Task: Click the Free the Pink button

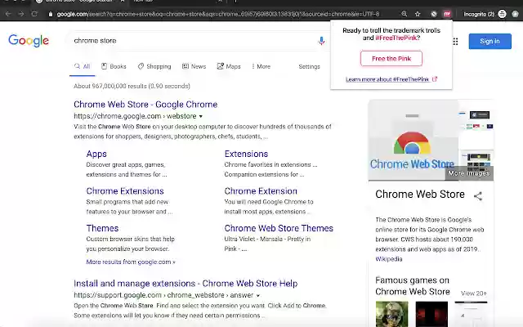Action: pyautogui.click(x=391, y=58)
